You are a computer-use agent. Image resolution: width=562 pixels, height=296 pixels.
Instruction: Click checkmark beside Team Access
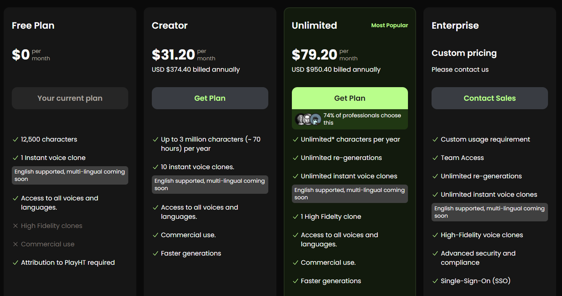(435, 158)
